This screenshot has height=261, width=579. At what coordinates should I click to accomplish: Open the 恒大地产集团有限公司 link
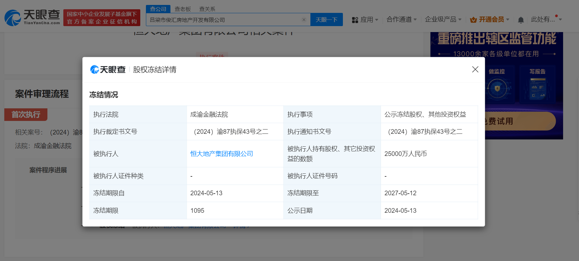point(222,154)
